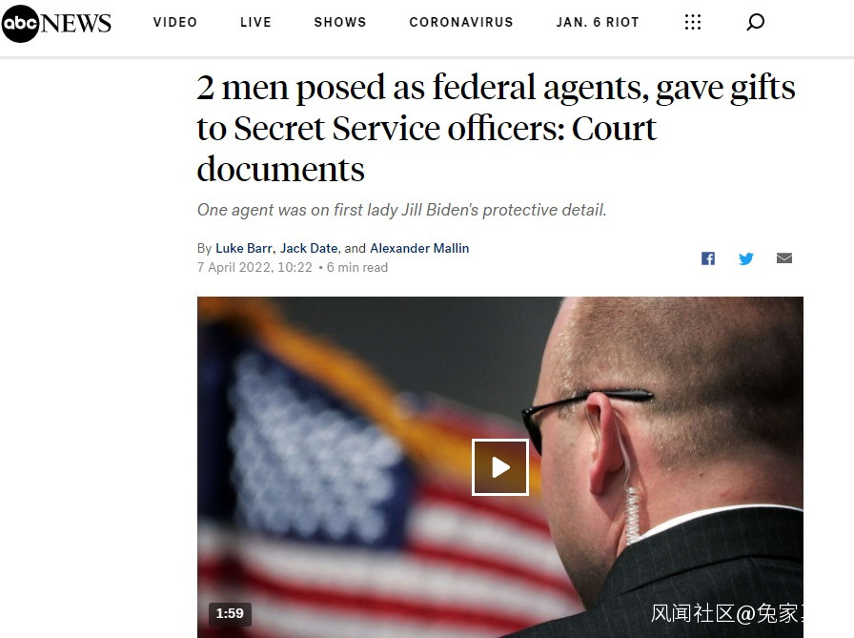Screen dimensions: 854x638
Task: Go to the Shows section
Action: pos(340,22)
